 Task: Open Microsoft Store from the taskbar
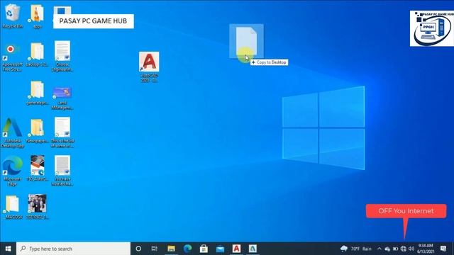coord(204,249)
